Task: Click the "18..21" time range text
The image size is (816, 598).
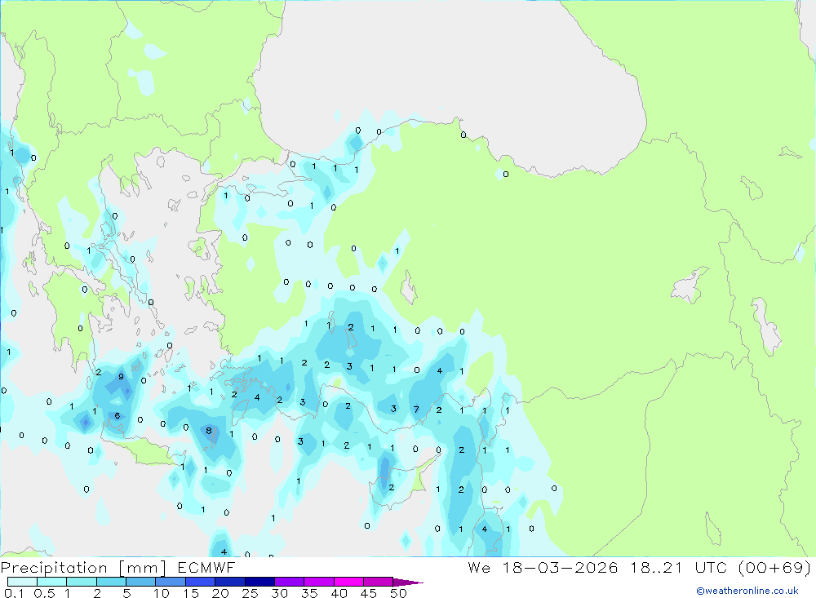Action: 656,567
